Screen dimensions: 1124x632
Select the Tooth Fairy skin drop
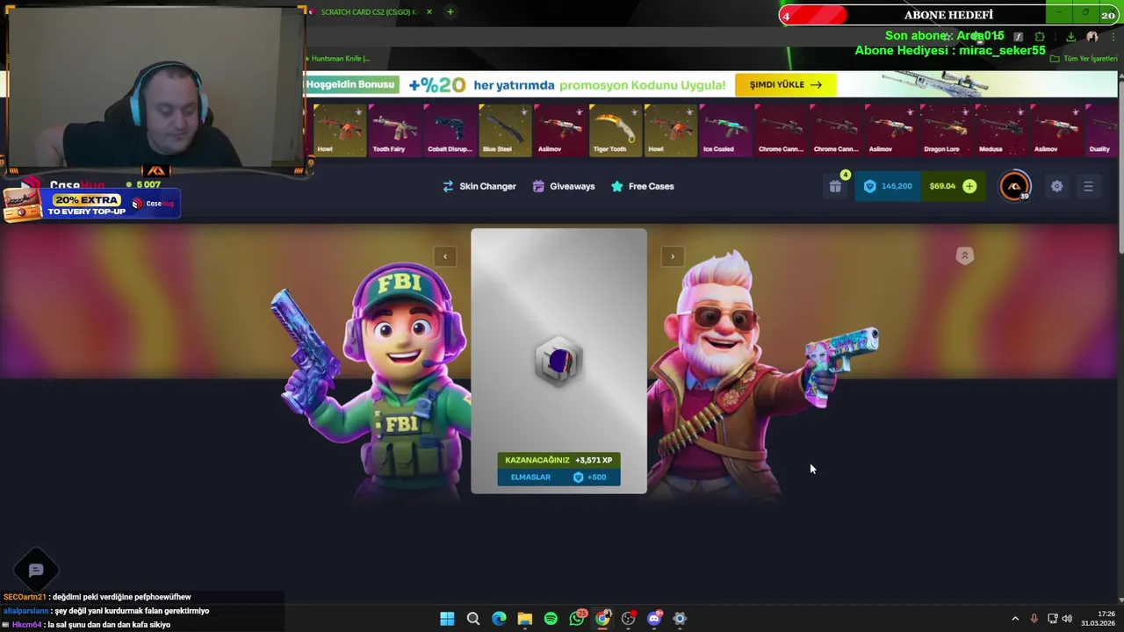(x=394, y=130)
